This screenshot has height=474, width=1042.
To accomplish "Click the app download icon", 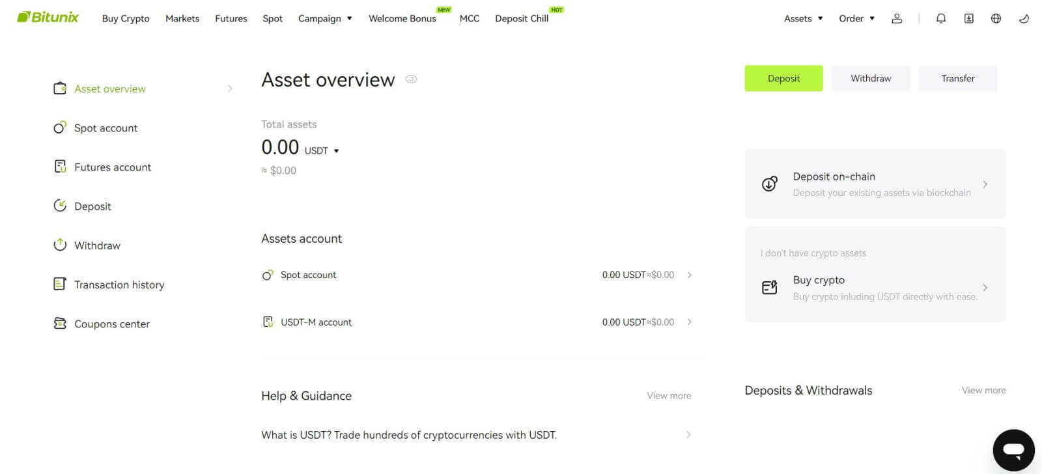I will (968, 18).
